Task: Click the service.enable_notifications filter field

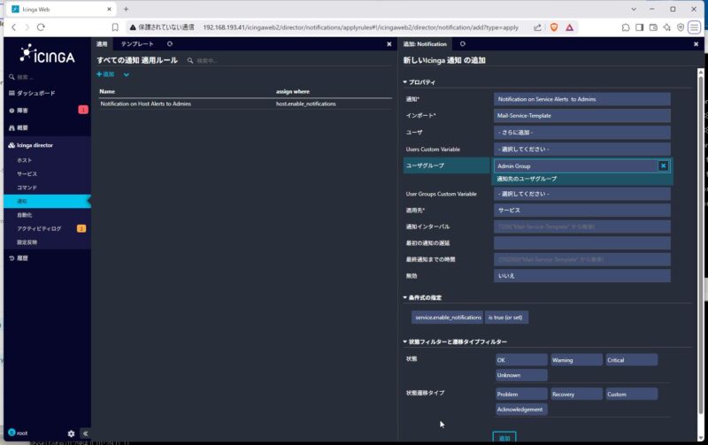Action: [447, 318]
